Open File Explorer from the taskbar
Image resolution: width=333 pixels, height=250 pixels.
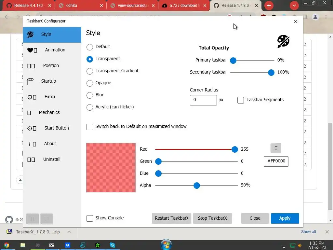(23, 245)
